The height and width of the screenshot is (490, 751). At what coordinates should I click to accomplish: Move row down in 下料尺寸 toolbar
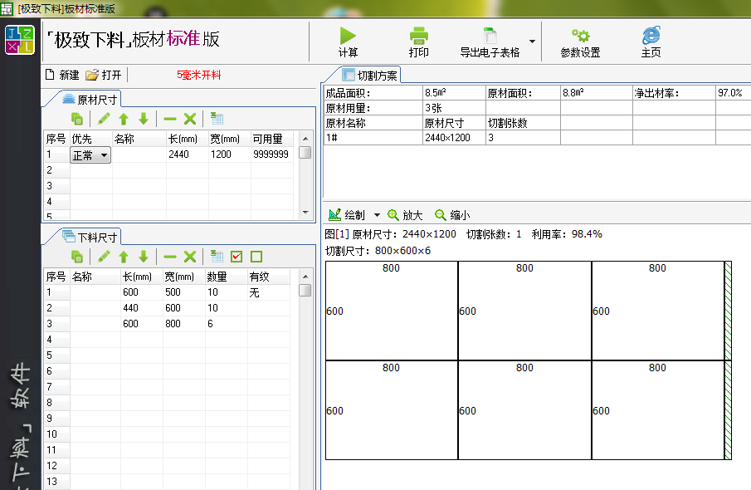[144, 257]
